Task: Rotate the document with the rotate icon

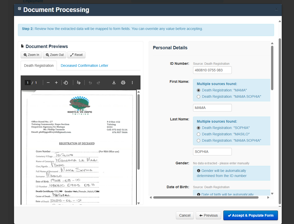Action: [x=66, y=83]
